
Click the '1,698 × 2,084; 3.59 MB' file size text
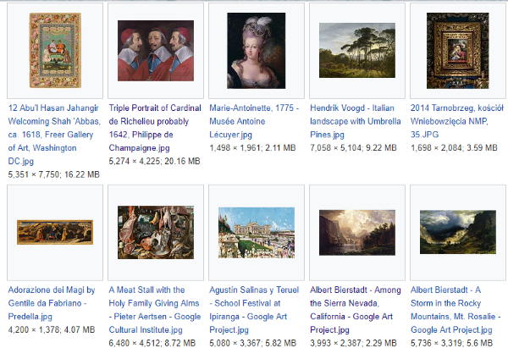tap(454, 148)
